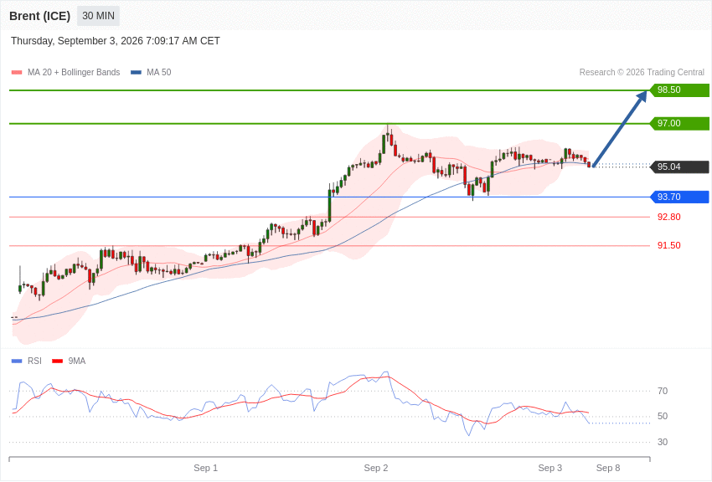Select the MA 50 legend label
Image resolution: width=712 pixels, height=482 pixels.
tap(159, 73)
